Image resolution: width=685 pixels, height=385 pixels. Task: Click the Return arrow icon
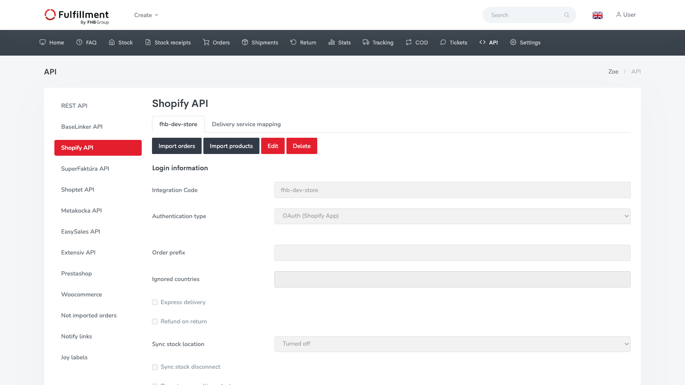click(x=293, y=42)
